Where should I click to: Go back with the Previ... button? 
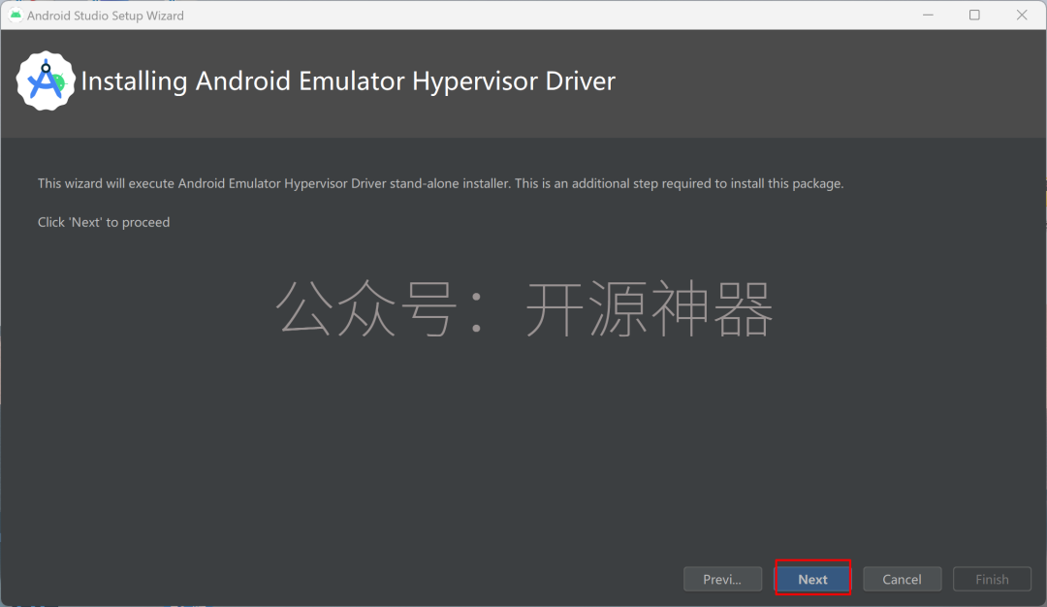pos(722,579)
